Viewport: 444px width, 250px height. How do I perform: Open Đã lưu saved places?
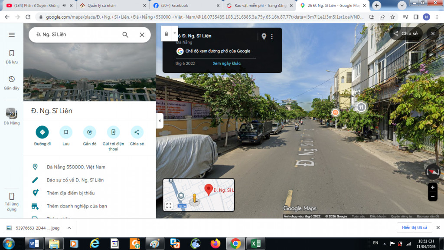tap(12, 56)
